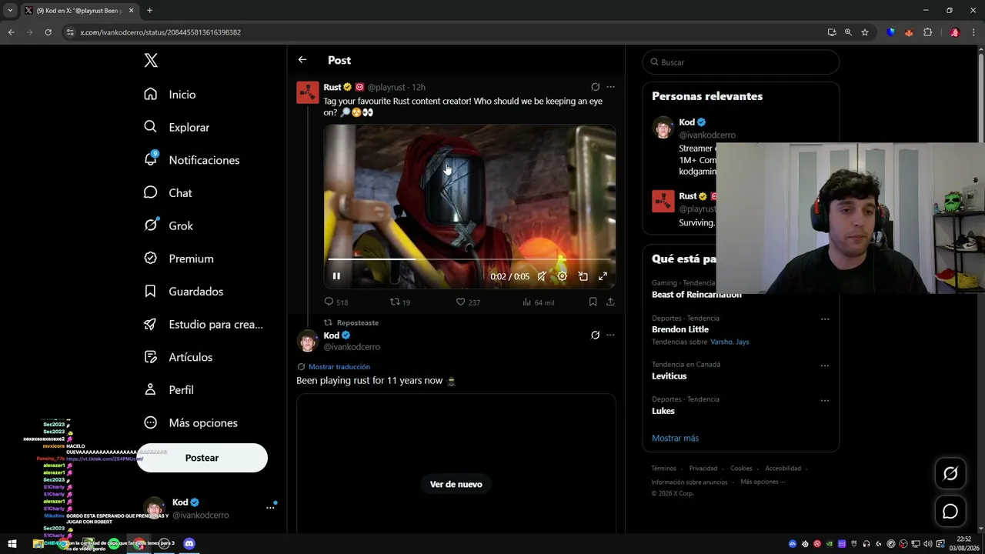Open the Chrome three-dot menu
985x554 pixels.
coord(973,32)
